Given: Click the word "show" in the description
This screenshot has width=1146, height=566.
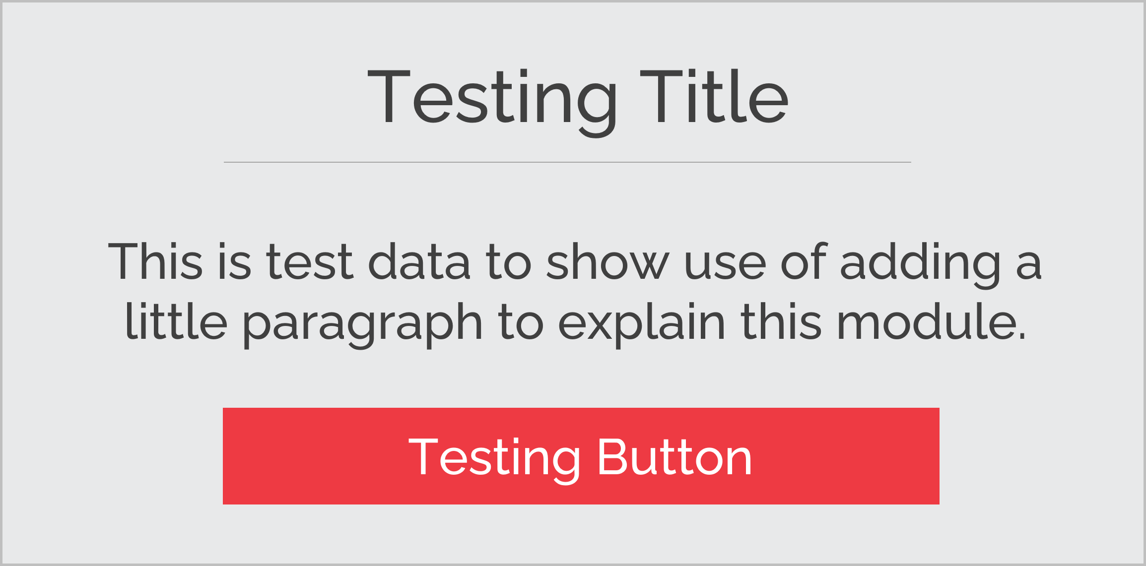Looking at the screenshot, I should [608, 261].
